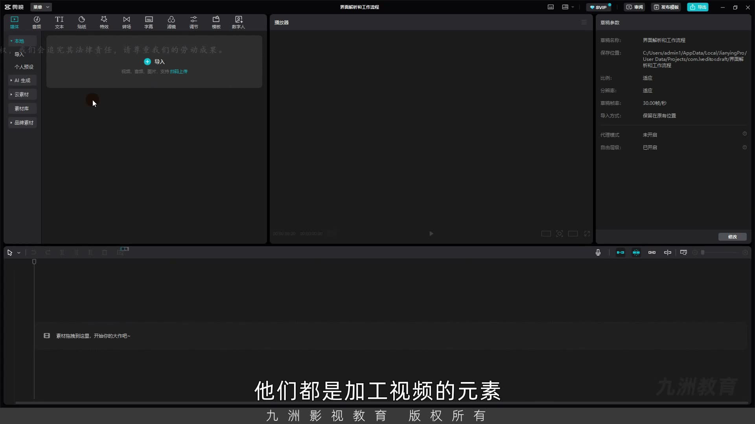Open the 数字人 digital human tab

click(238, 22)
